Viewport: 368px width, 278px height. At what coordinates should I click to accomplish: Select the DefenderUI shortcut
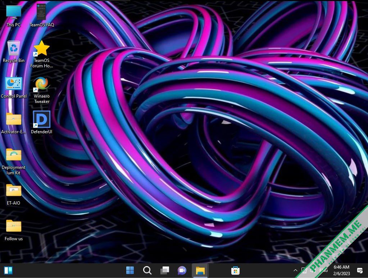click(41, 122)
